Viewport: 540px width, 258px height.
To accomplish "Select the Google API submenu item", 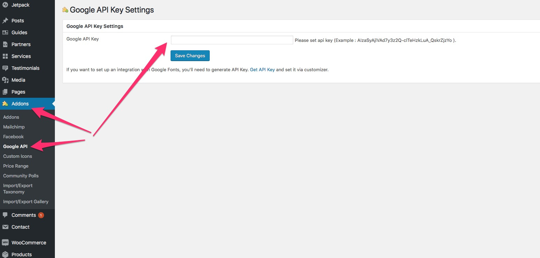I will point(15,146).
